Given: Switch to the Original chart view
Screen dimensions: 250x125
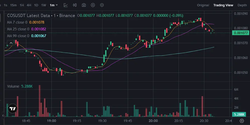Looking at the screenshot, I should click(203, 5).
